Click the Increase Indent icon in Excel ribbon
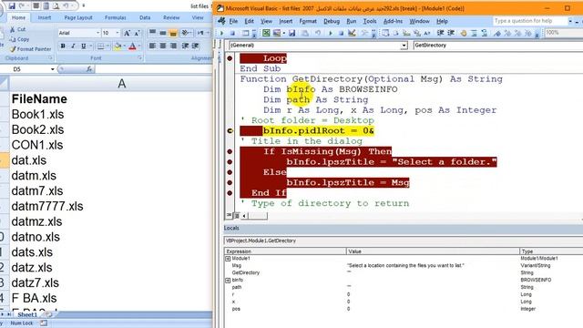 (x=195, y=46)
